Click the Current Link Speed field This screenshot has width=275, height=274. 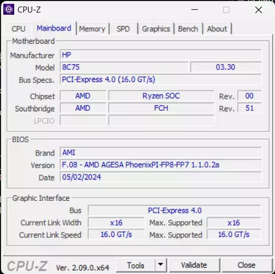click(116, 234)
